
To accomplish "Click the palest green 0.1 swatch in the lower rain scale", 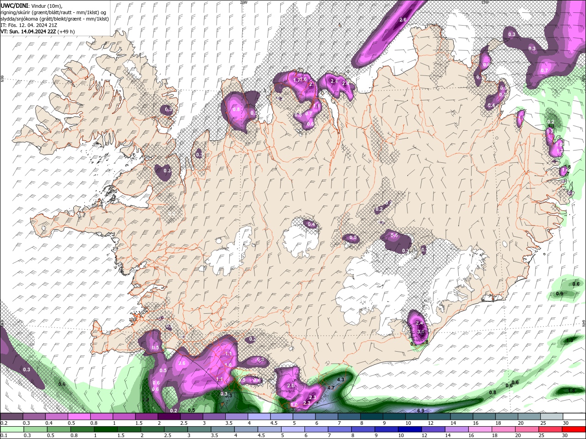I will [x=12, y=429].
